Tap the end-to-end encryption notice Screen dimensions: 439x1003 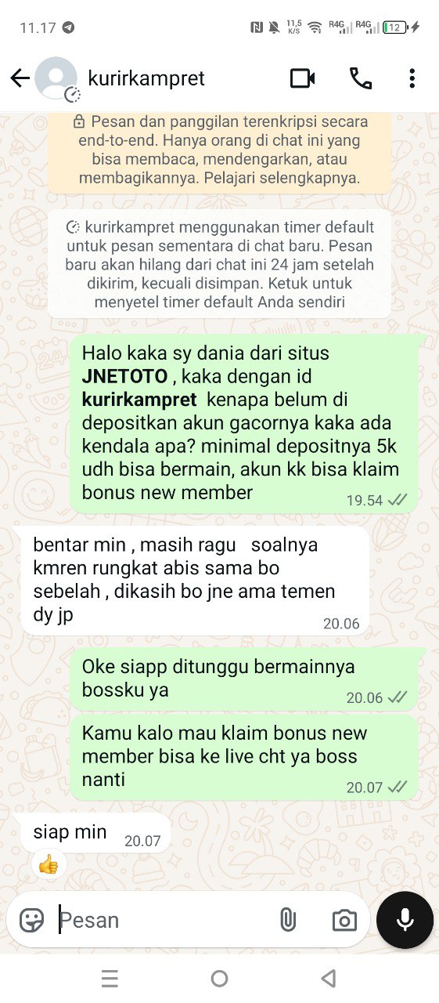pos(220,150)
